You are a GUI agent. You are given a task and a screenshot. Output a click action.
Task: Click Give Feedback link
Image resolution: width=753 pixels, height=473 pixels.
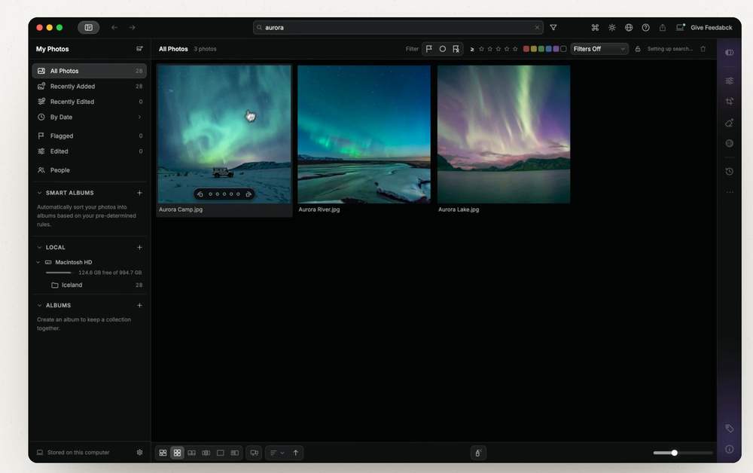(x=712, y=28)
